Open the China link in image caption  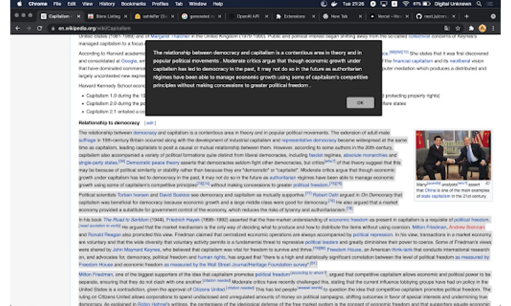pyautogui.click(x=430, y=191)
